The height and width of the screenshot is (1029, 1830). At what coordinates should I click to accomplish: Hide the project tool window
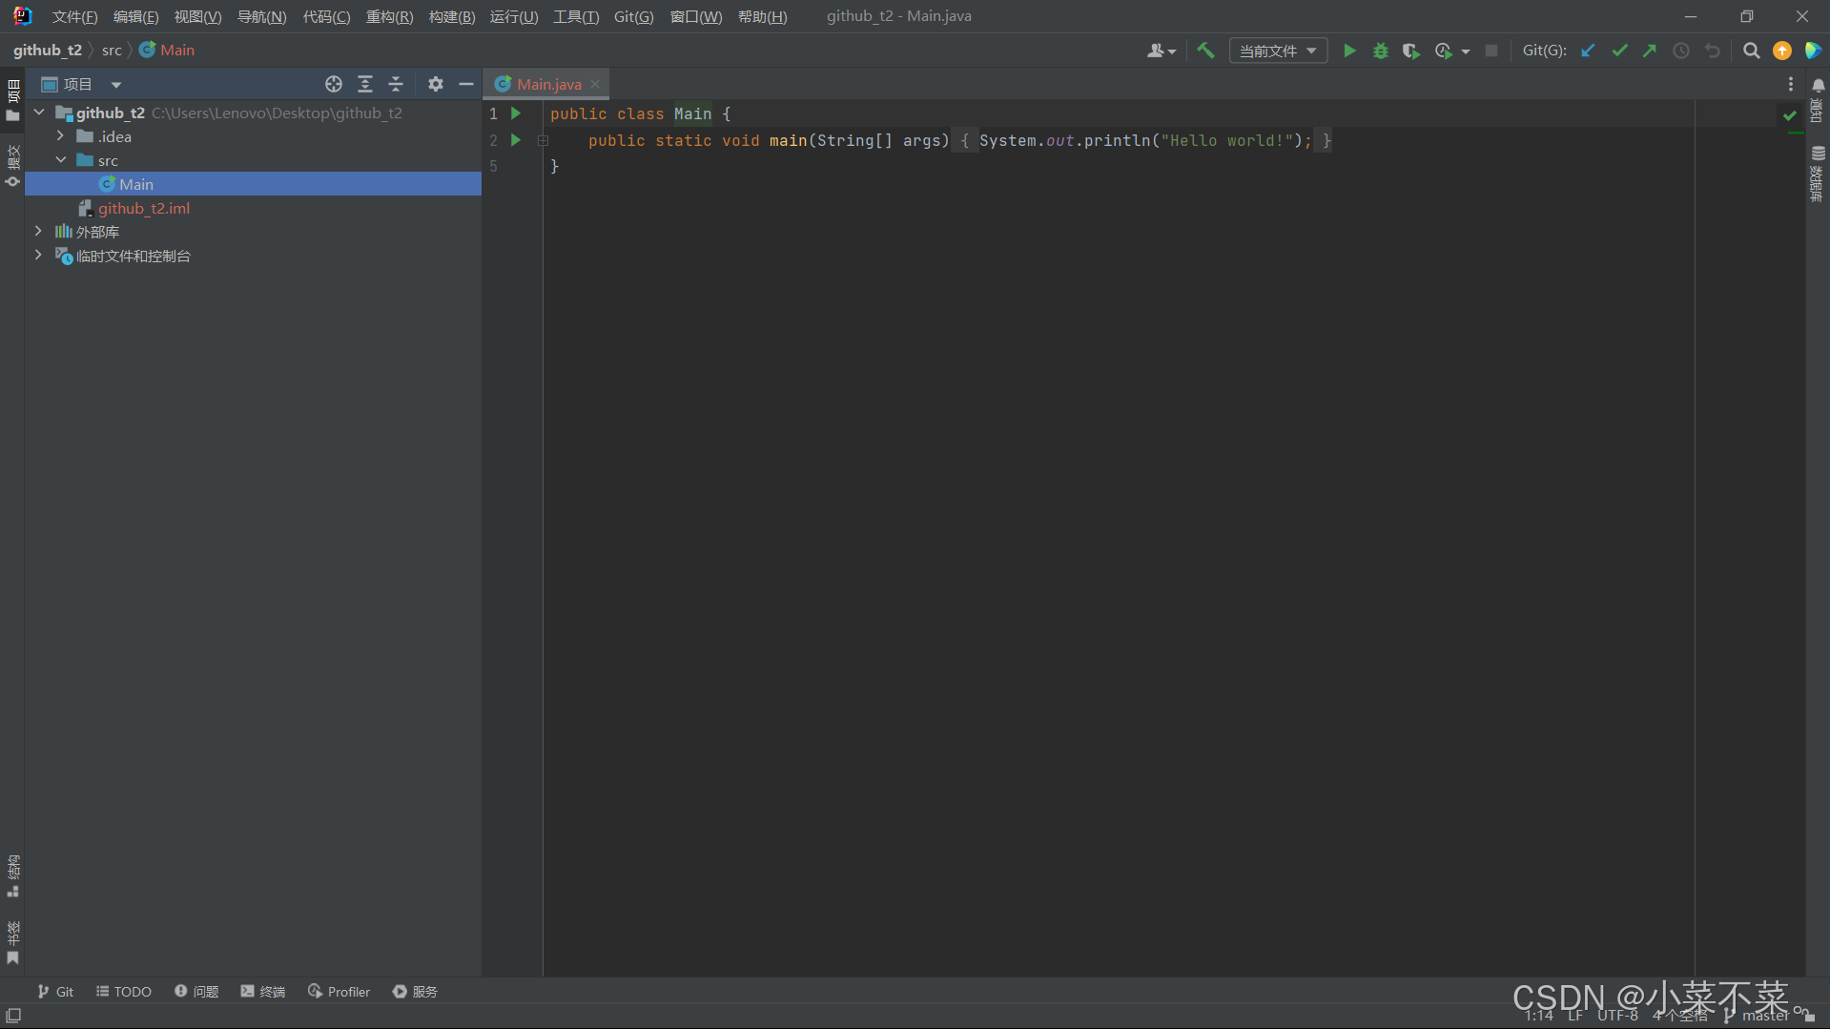[x=466, y=84]
